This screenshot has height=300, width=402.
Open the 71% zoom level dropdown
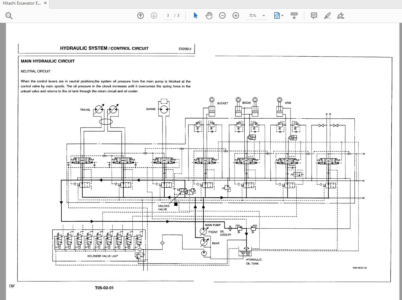click(x=264, y=16)
